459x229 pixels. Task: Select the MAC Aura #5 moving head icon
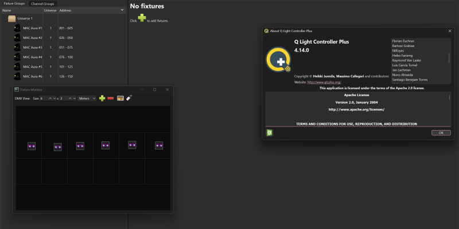point(17,66)
